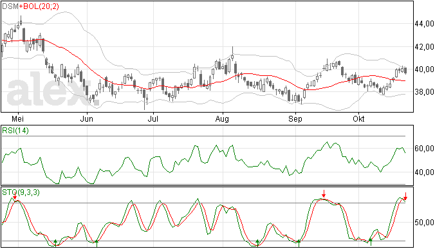Click the green buy arrow in Okt
The width and height of the screenshot is (444, 249).
(371, 242)
